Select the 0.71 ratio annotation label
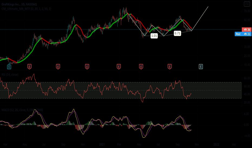 tap(177, 33)
